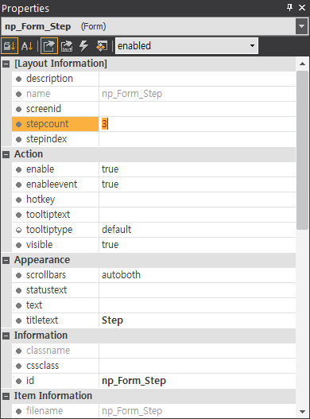Click the bullet icon next to tooltiptype
Image resolution: width=310 pixels, height=419 pixels.
[18, 230]
